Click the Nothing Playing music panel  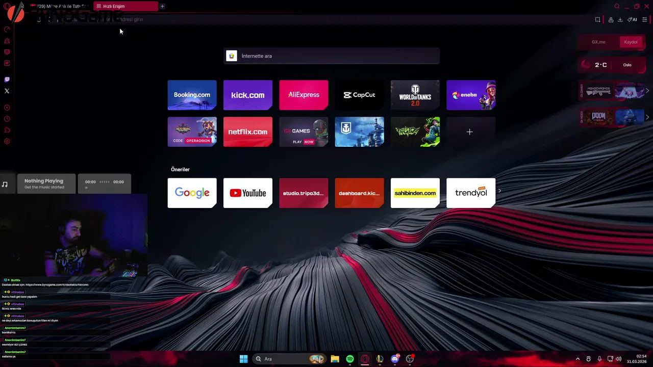(x=46, y=184)
